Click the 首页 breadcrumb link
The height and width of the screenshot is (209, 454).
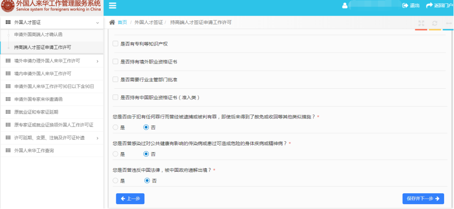coord(122,22)
